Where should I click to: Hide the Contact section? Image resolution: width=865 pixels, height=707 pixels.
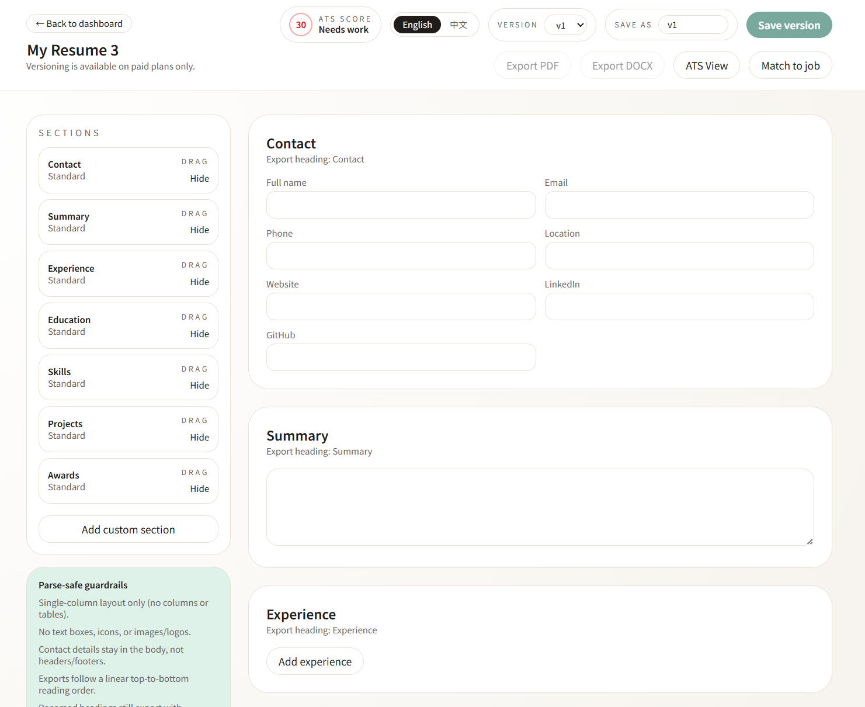(200, 178)
